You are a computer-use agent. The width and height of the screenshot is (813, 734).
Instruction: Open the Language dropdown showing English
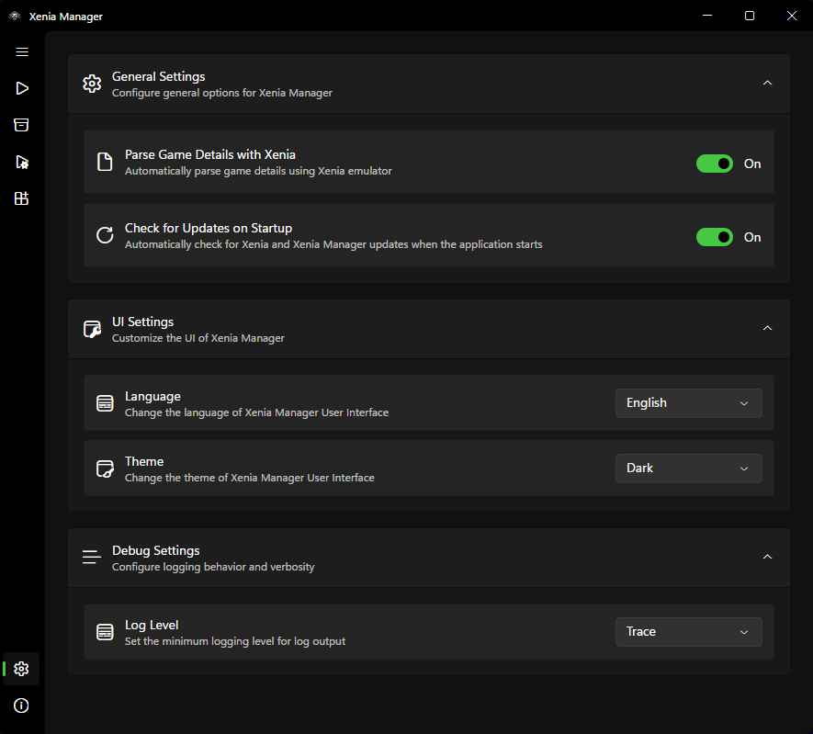689,403
